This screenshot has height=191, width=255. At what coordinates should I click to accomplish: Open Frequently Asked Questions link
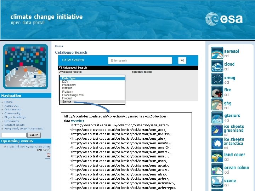point(24,129)
